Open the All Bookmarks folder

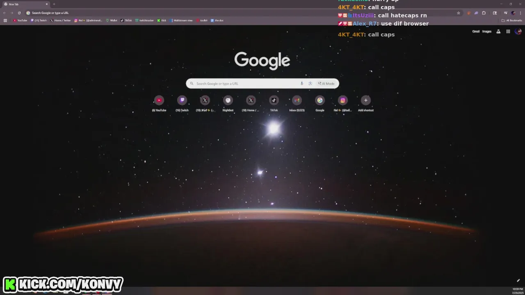pyautogui.click(x=511, y=20)
